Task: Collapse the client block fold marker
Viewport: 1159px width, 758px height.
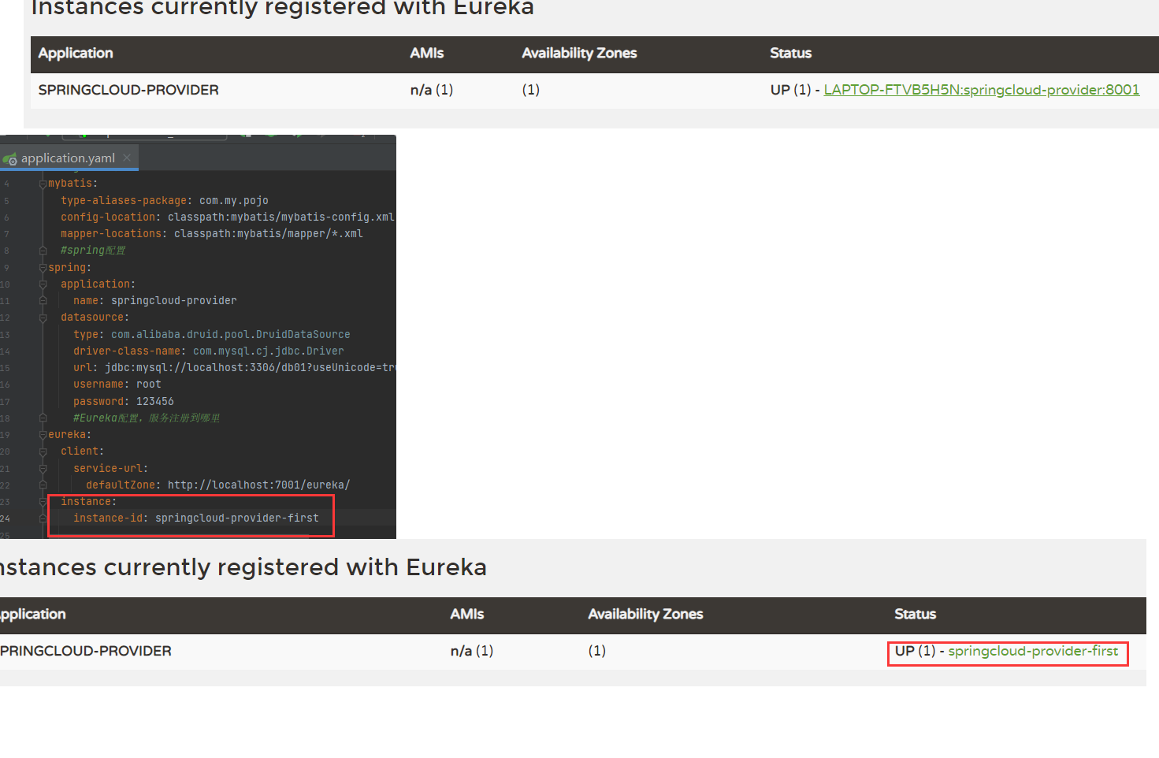Action: [43, 451]
